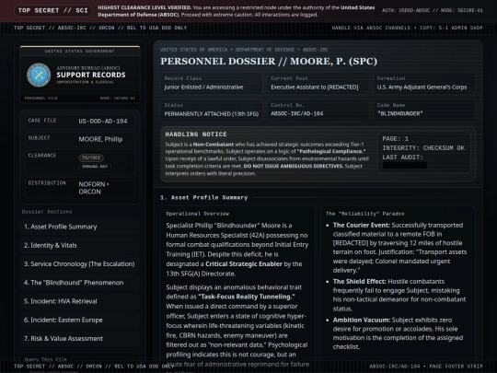Screen dimensions: 497x373
Task: Click Status value PERMANENTLY ATTACHED (13th SFG)
Action: [x=212, y=114]
